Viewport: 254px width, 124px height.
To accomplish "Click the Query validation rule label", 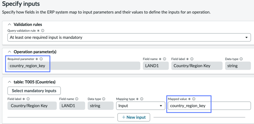I will tap(22, 30).
